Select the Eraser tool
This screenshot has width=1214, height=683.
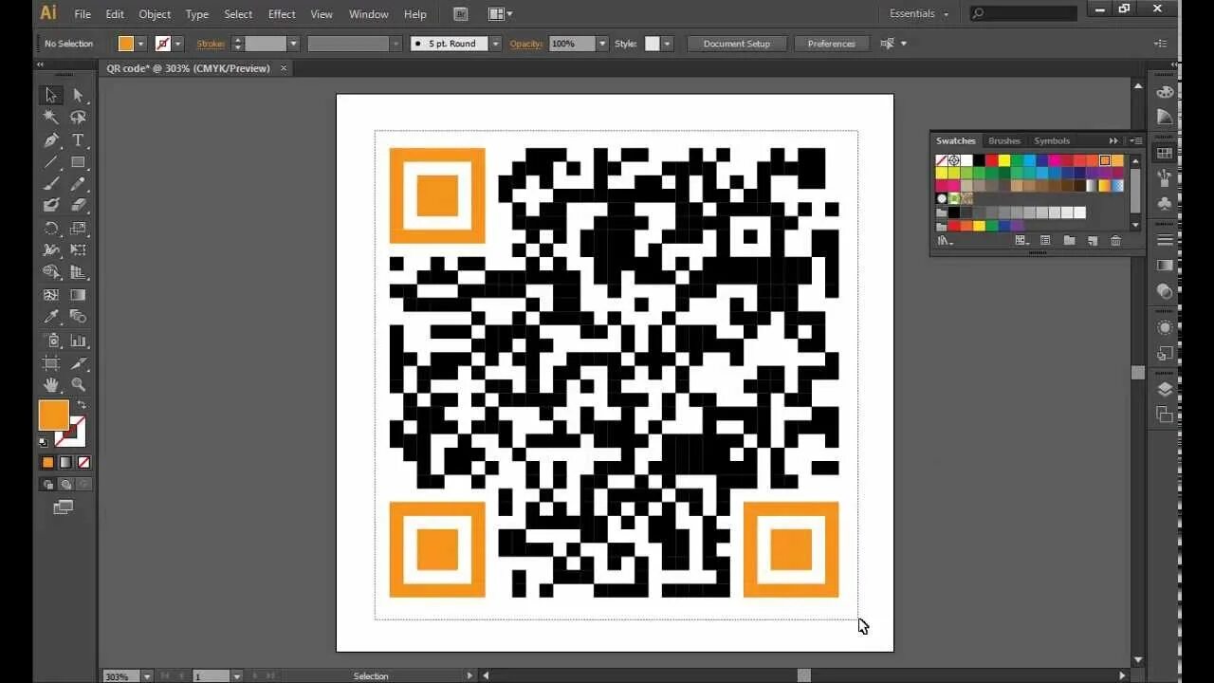[79, 206]
